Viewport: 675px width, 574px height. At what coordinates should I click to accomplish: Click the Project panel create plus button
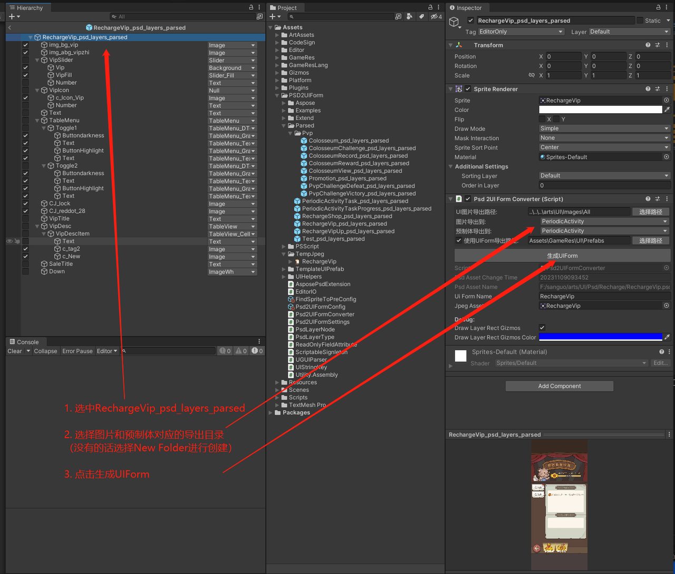(273, 17)
